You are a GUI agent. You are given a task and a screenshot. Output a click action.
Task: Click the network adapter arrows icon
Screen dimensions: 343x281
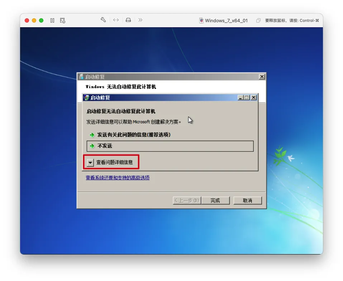(x=116, y=20)
